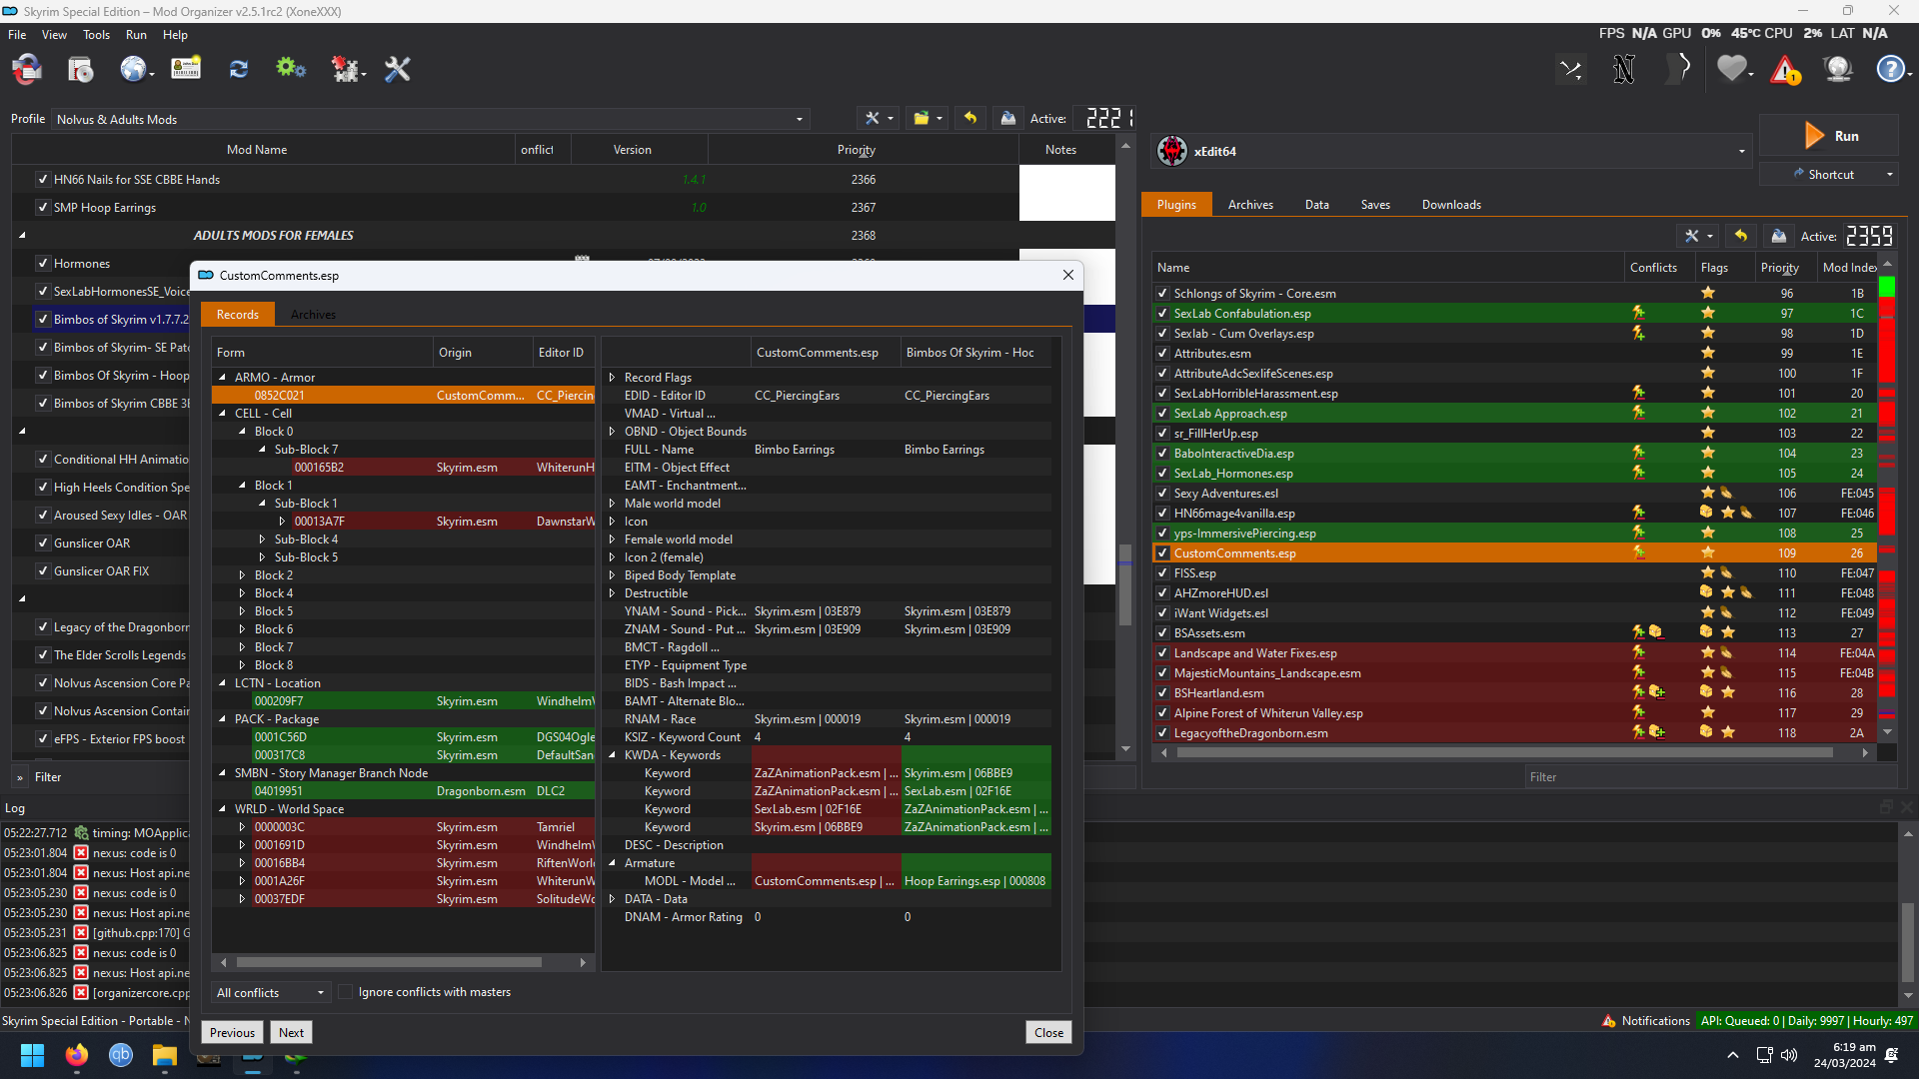This screenshot has width=1919, height=1079.
Task: Open the profiles ID card icon
Action: [186, 69]
